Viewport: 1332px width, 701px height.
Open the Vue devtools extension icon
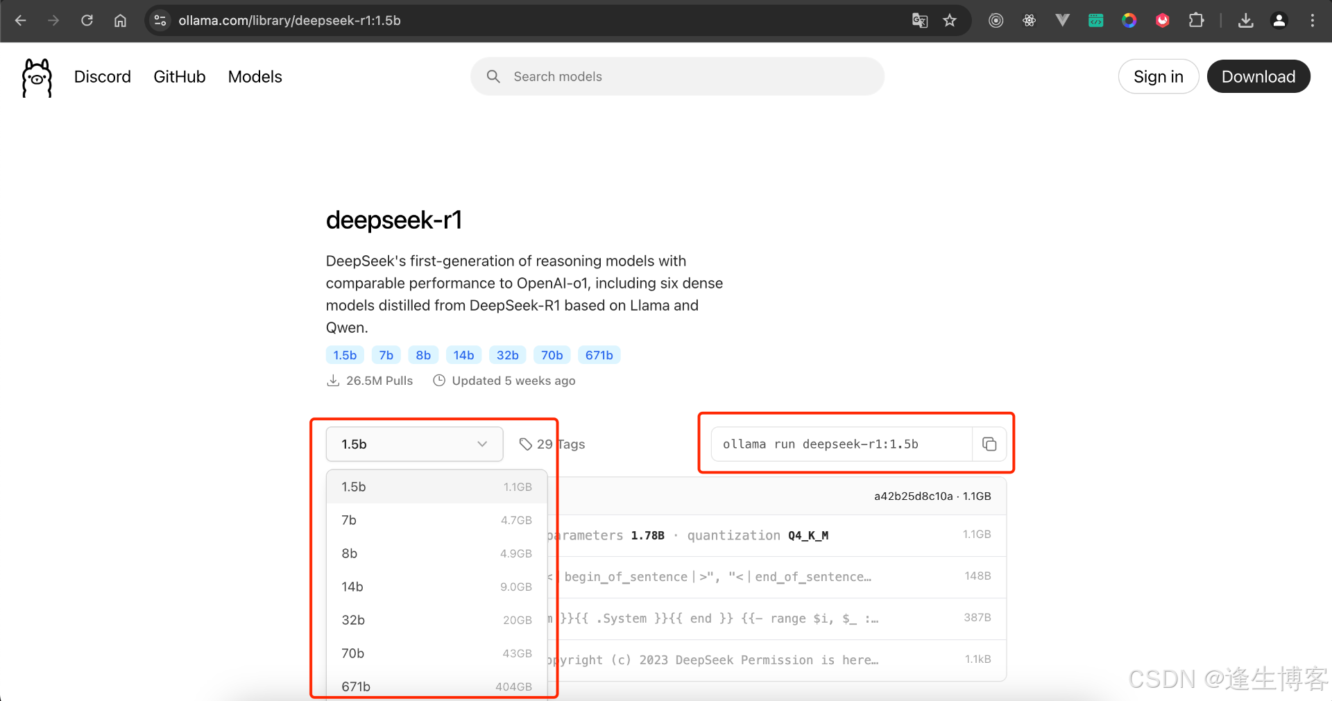(x=1063, y=21)
